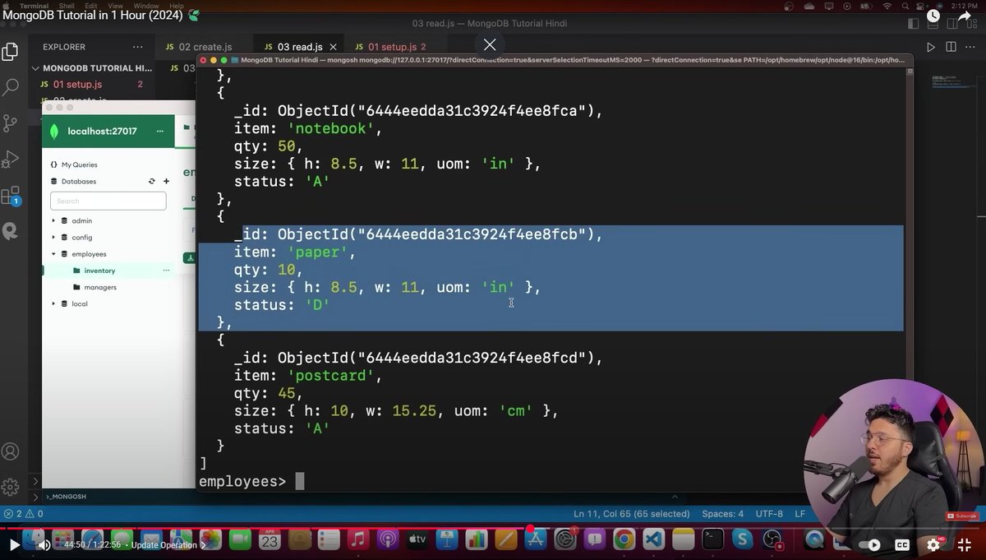Share the YouTube video
Image resolution: width=986 pixels, height=560 pixels.
tap(965, 16)
